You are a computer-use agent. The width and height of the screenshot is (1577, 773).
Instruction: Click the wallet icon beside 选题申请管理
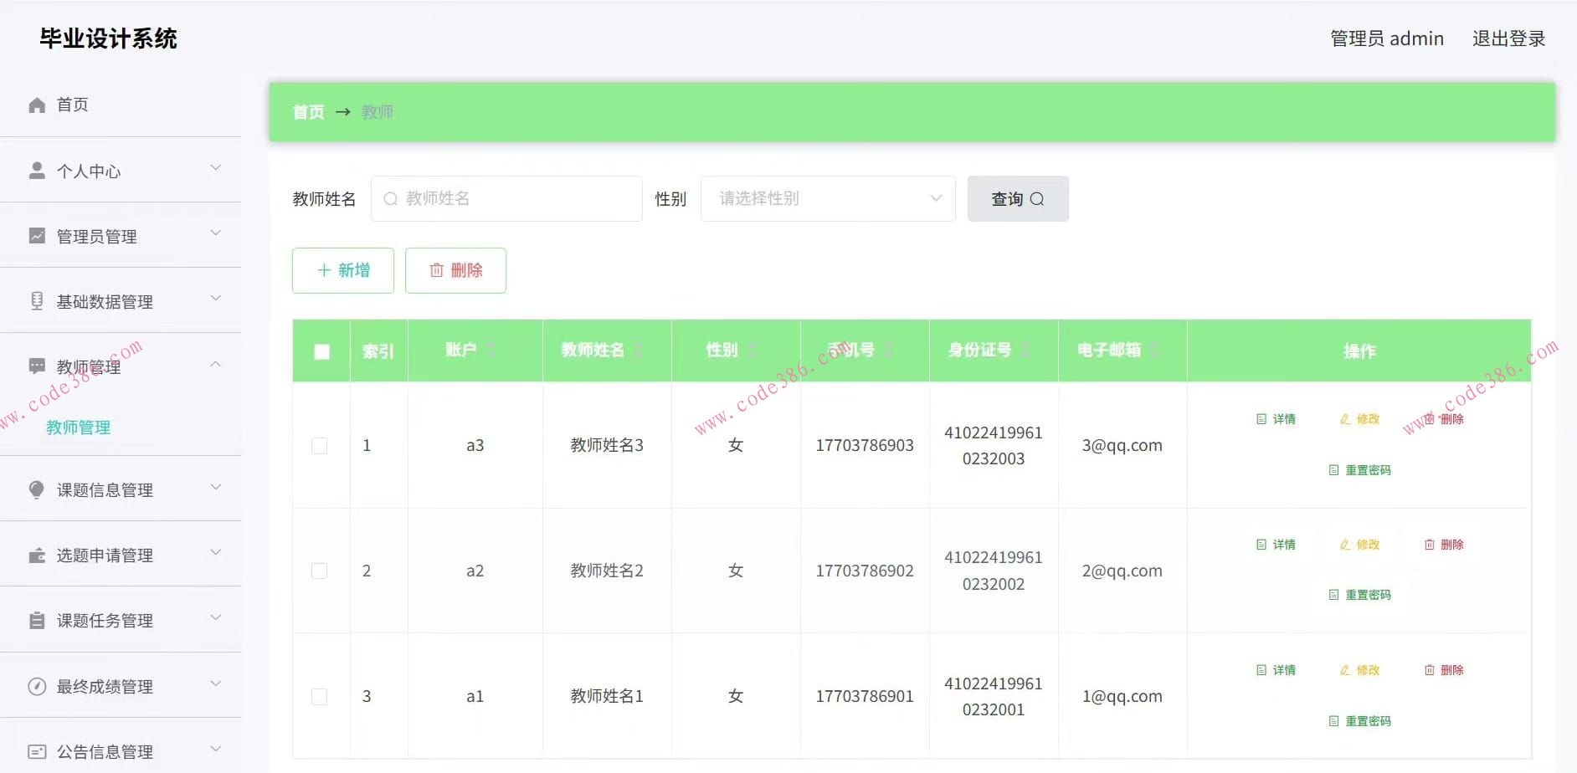click(x=37, y=555)
